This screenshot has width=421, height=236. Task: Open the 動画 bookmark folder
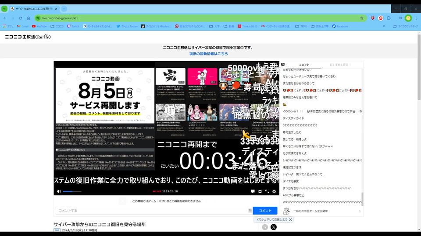(x=229, y=26)
